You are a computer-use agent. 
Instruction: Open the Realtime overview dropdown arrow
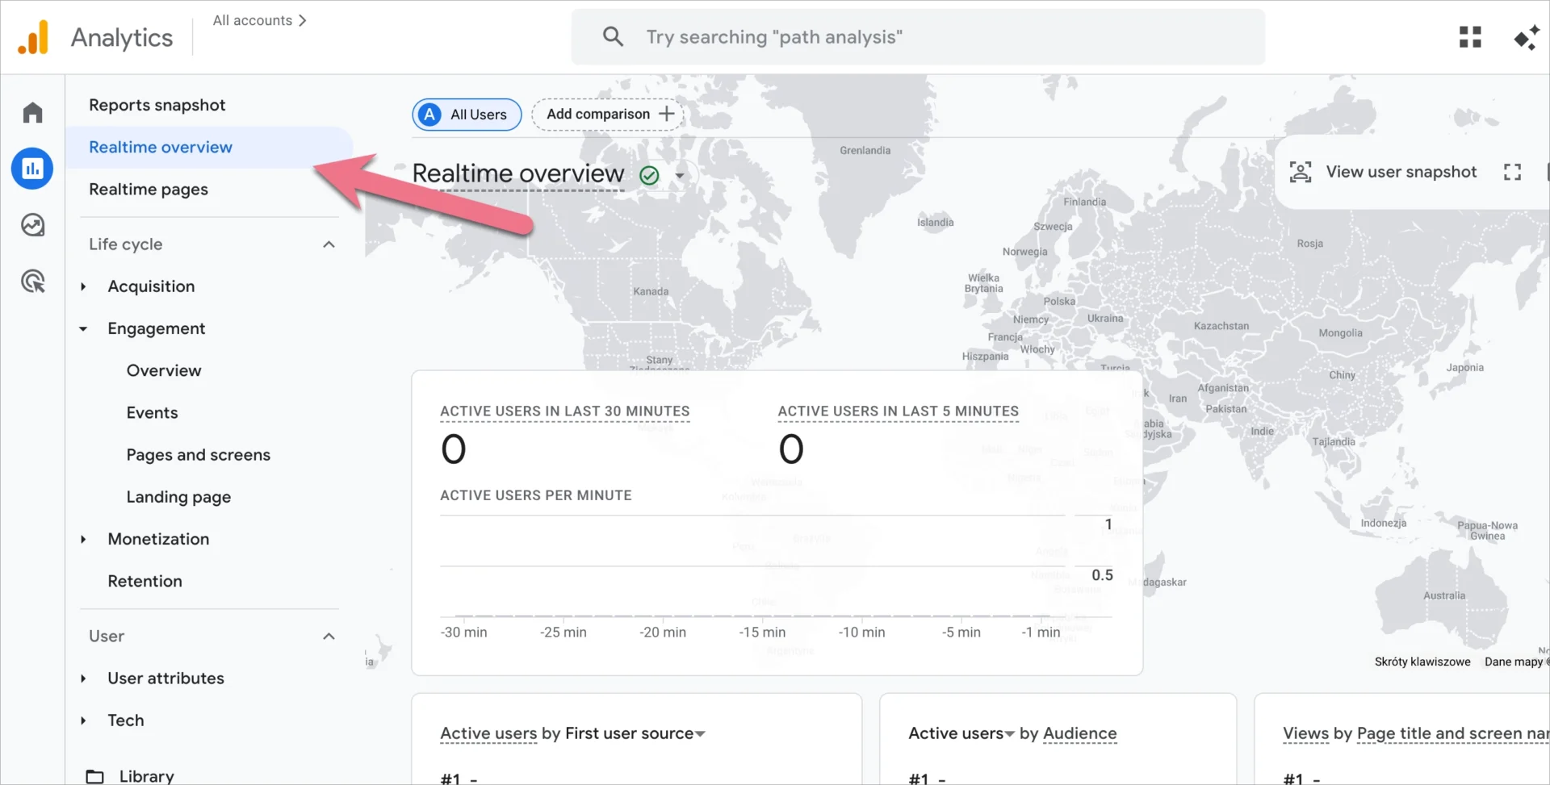click(679, 174)
